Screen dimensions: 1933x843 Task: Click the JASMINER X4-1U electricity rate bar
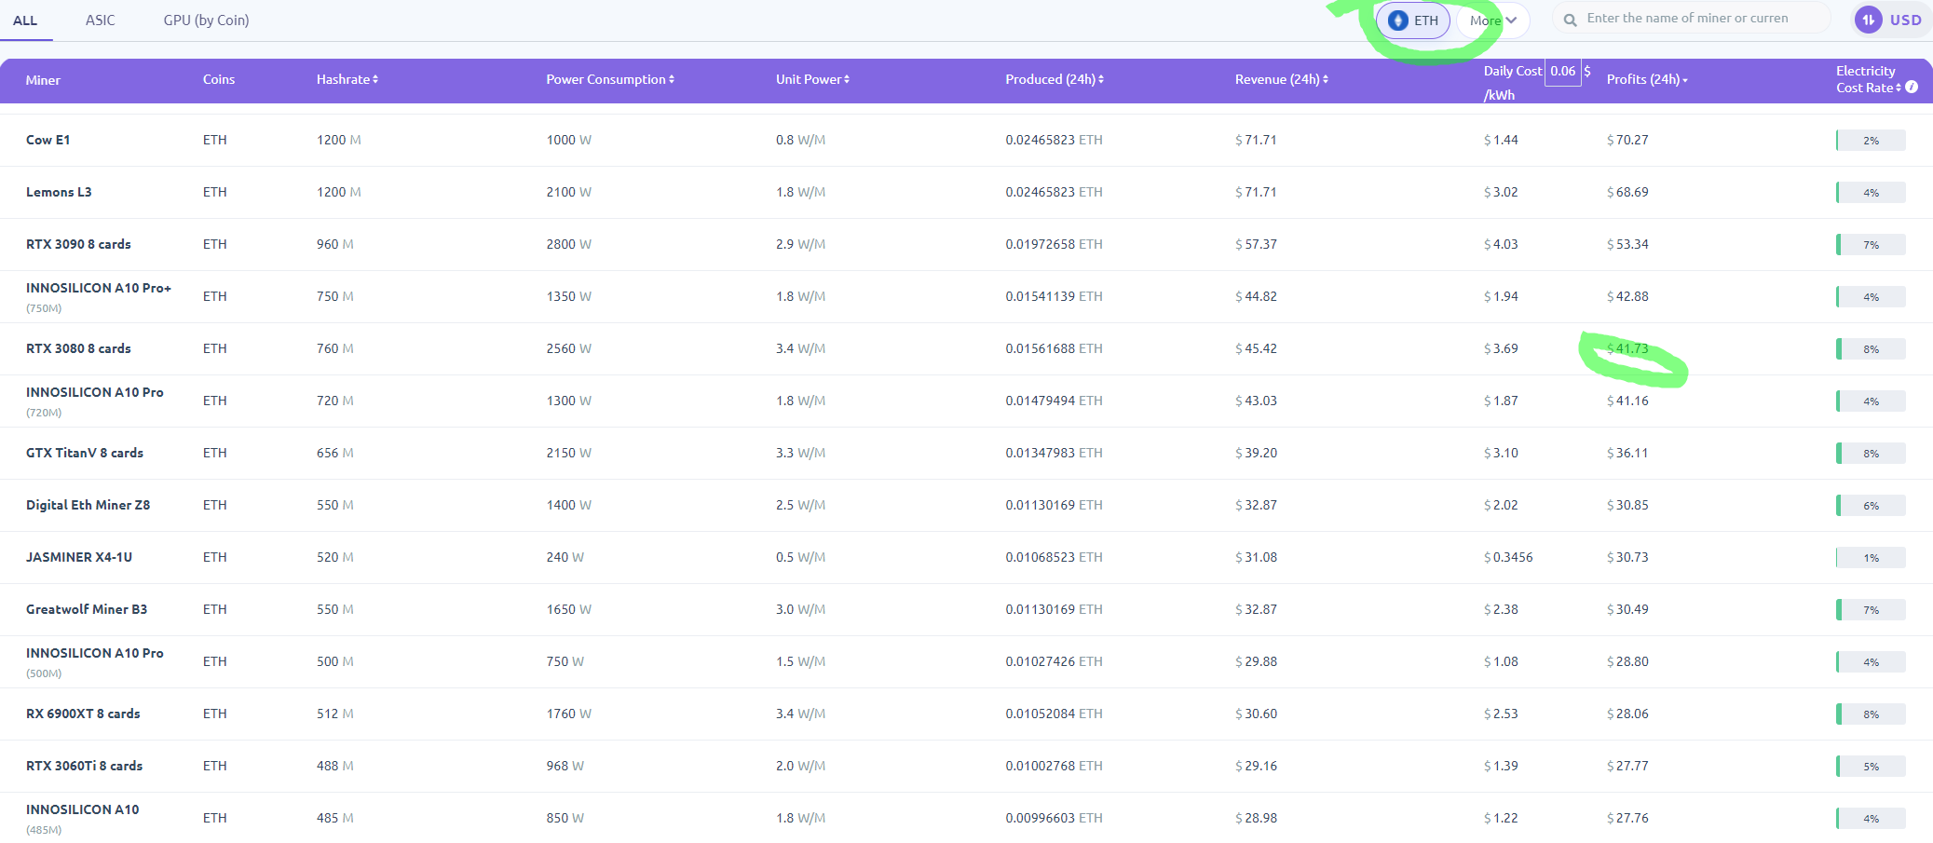coord(1871,558)
